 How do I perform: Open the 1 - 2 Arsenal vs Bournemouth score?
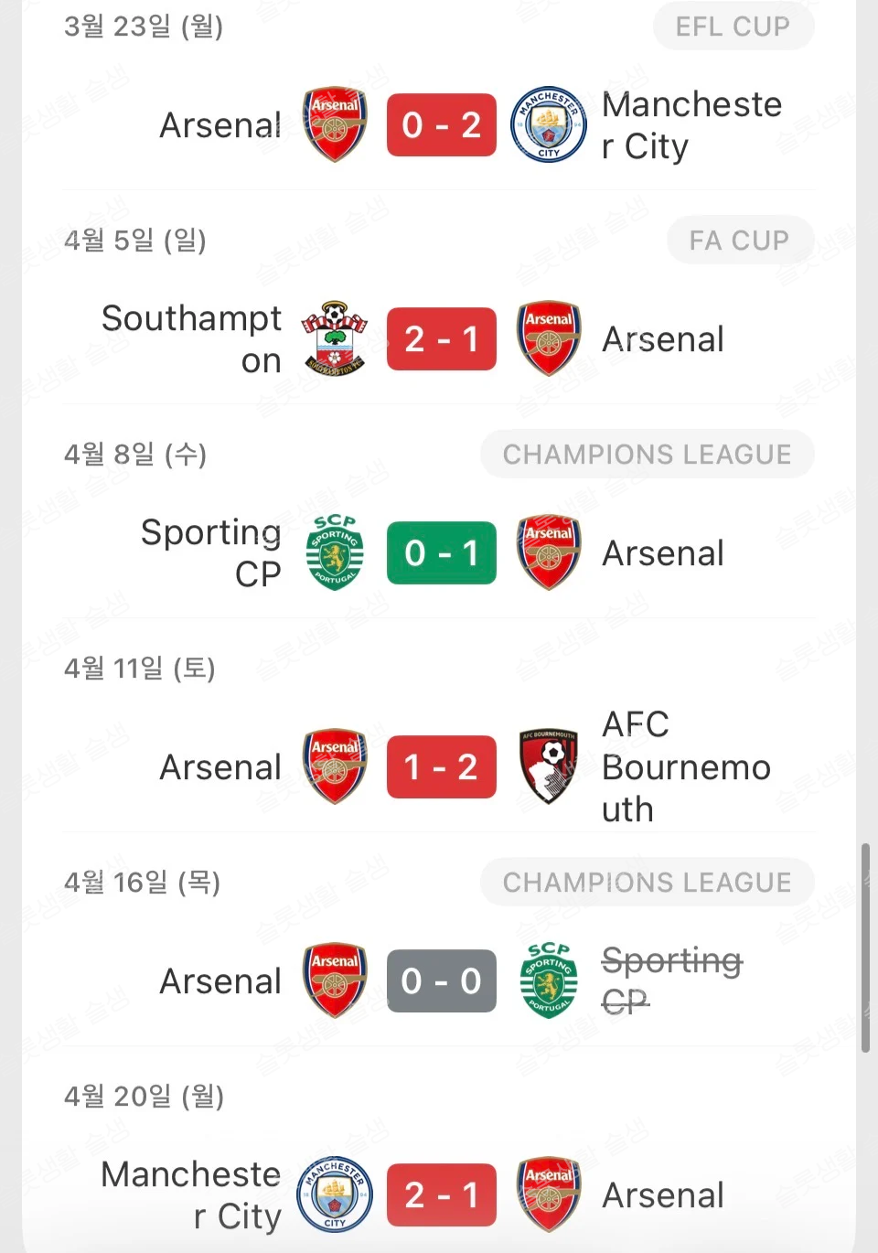pyautogui.click(x=441, y=766)
